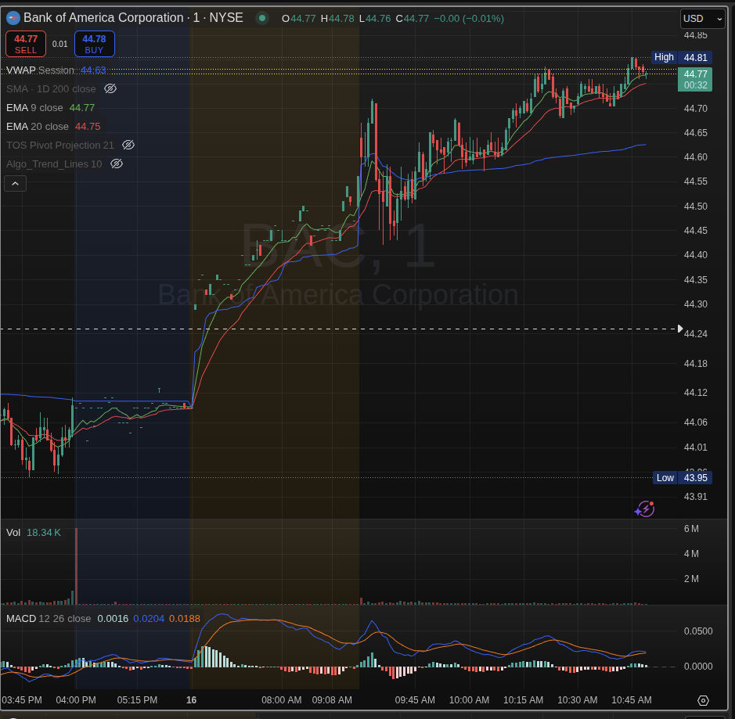
Task: Click the 44.70 price scale label
Action: pyautogui.click(x=696, y=109)
